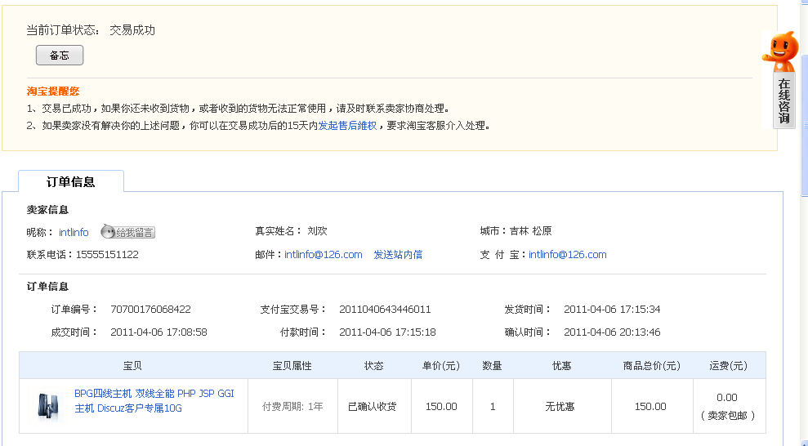Viewport: 808px width, 446px height.
Task: Click the 卖家包邮 shipping note
Action: click(x=727, y=415)
